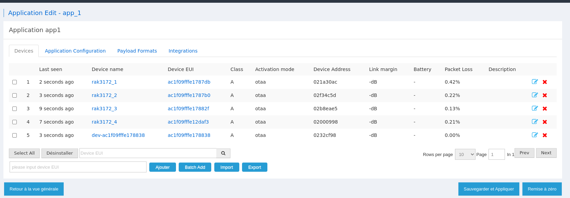Click the magnifier search icon button

[x=223, y=153]
